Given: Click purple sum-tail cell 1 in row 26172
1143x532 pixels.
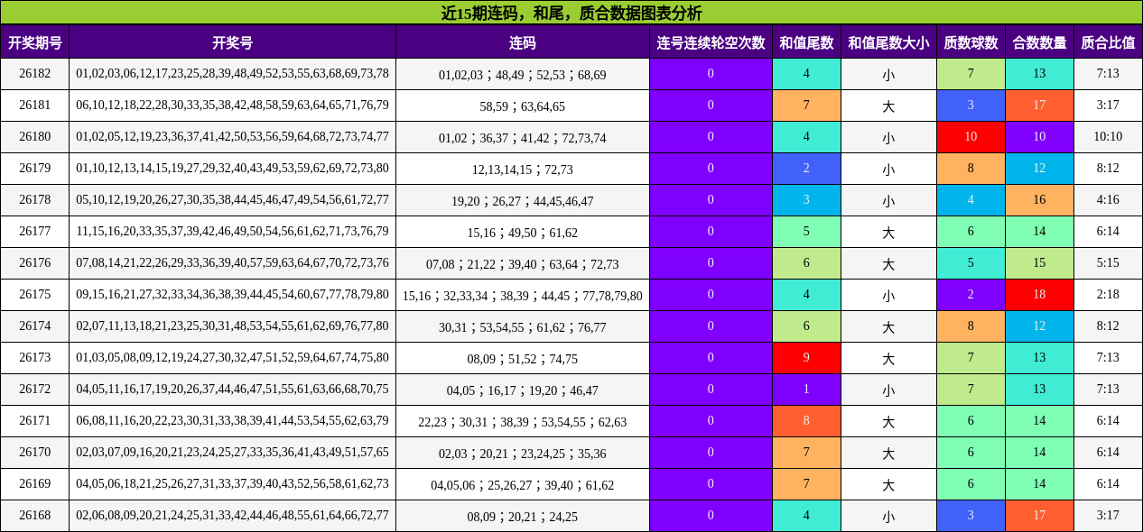Looking at the screenshot, I should tap(806, 390).
